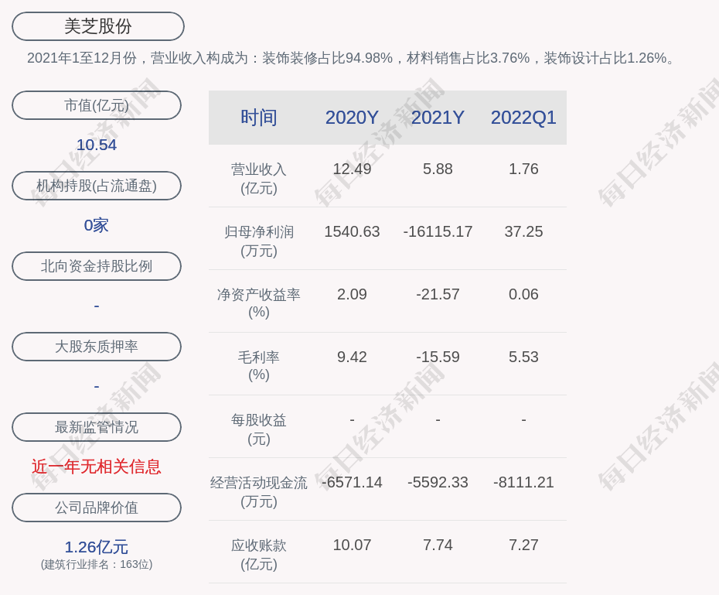Click the 时间 table header
The image size is (719, 595).
click(259, 118)
